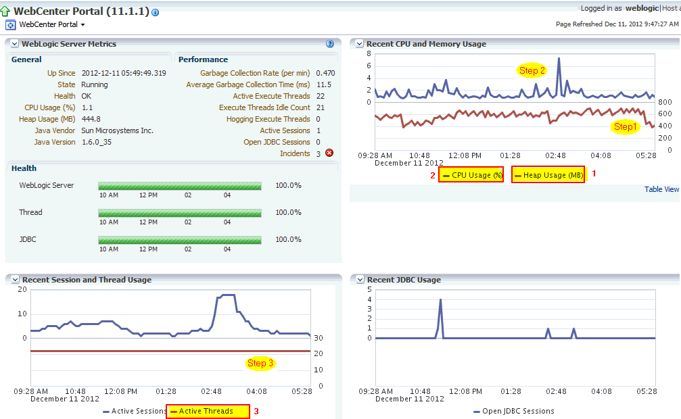Select the Open JDBC Sessions legend entry
The height and width of the screenshot is (419, 681).
point(514,411)
